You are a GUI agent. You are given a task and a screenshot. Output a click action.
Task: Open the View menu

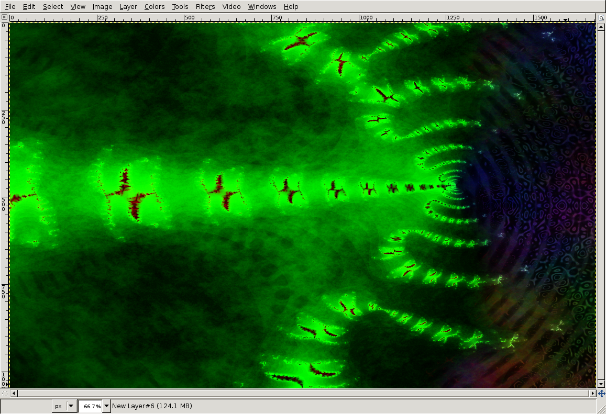[x=78, y=7]
